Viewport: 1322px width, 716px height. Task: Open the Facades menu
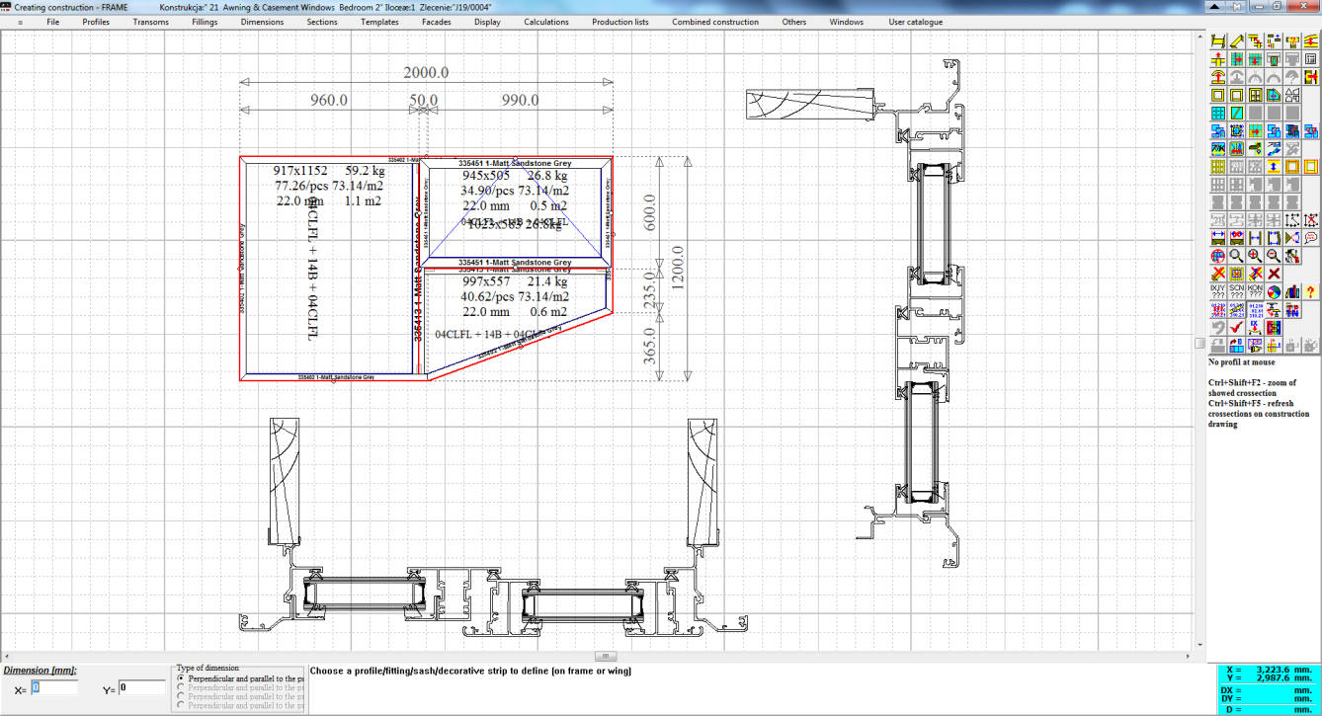click(437, 22)
